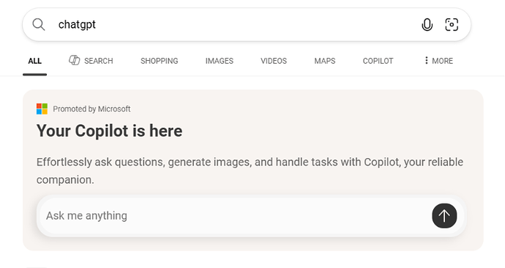Viewport: 505px width, 268px height.
Task: Click the three-dot icon beside MORE
Action: tap(427, 60)
